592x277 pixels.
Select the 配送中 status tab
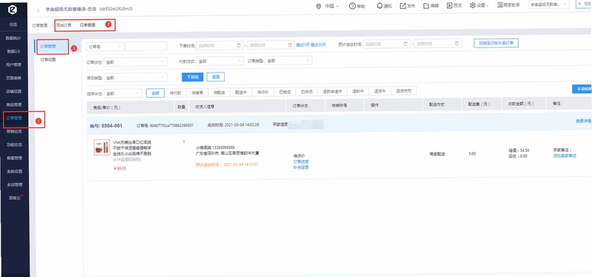click(241, 92)
